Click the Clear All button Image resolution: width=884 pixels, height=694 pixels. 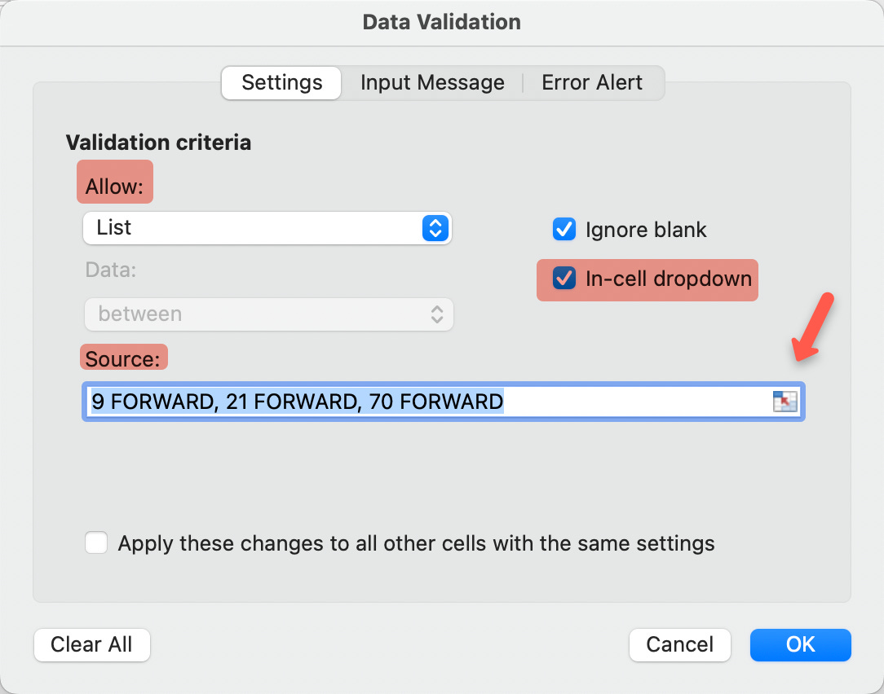coord(92,644)
